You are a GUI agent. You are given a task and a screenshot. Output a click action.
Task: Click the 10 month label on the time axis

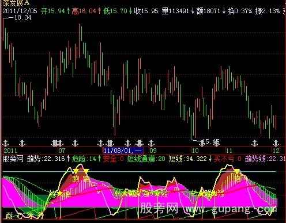pyautogui.click(x=195, y=151)
